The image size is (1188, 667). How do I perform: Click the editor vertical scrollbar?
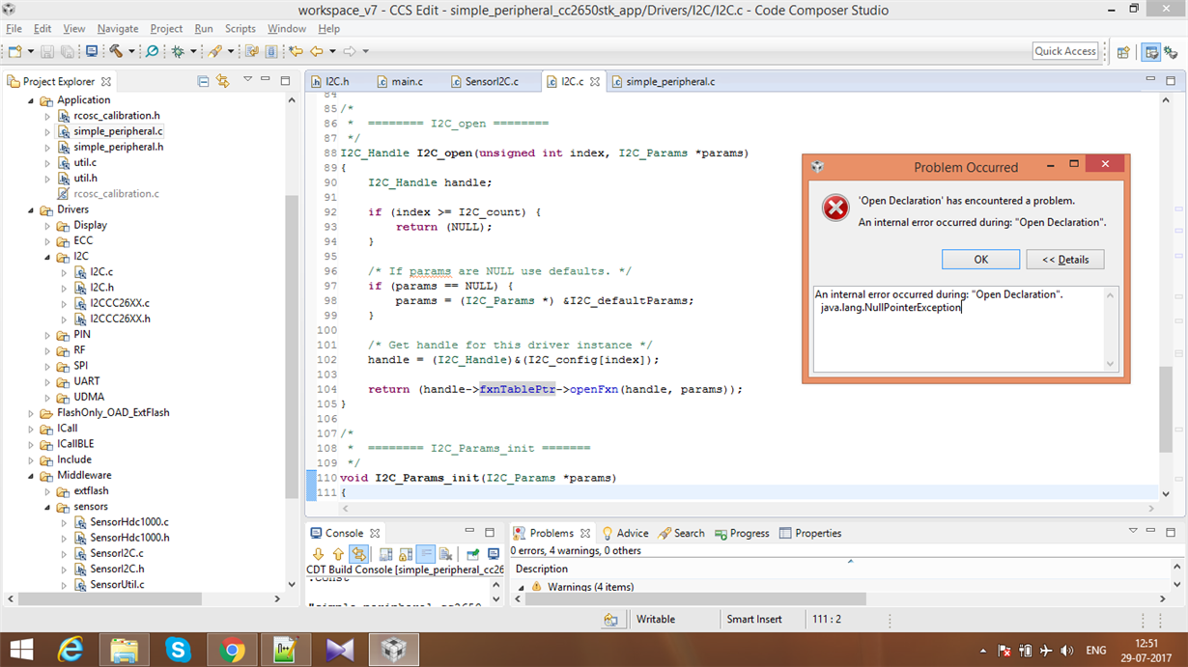click(x=1165, y=409)
